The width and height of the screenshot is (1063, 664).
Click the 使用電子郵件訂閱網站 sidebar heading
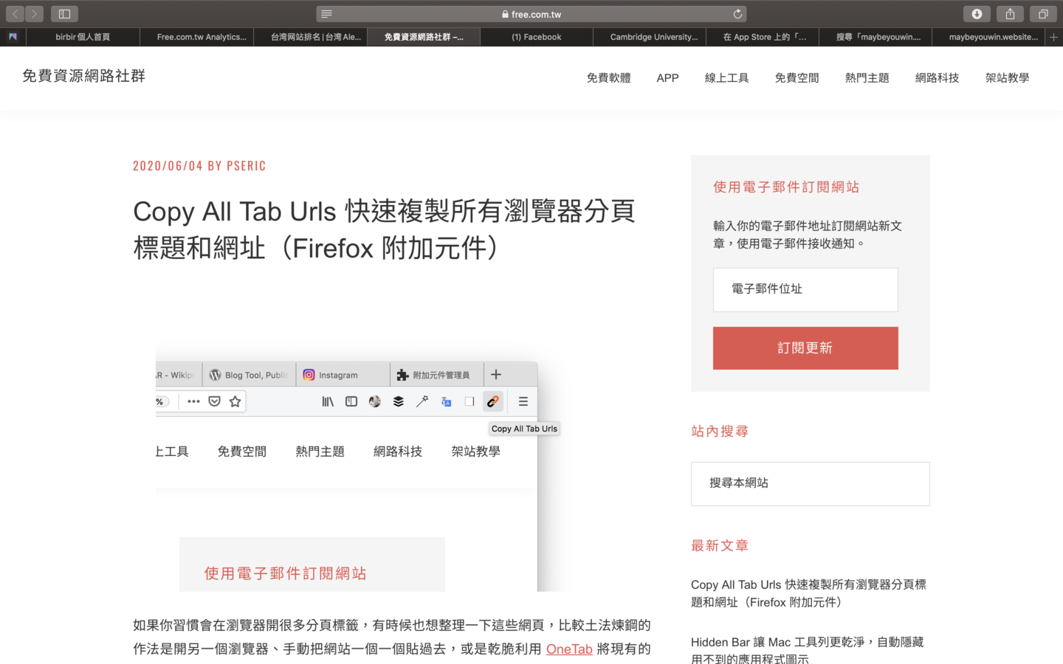click(786, 187)
